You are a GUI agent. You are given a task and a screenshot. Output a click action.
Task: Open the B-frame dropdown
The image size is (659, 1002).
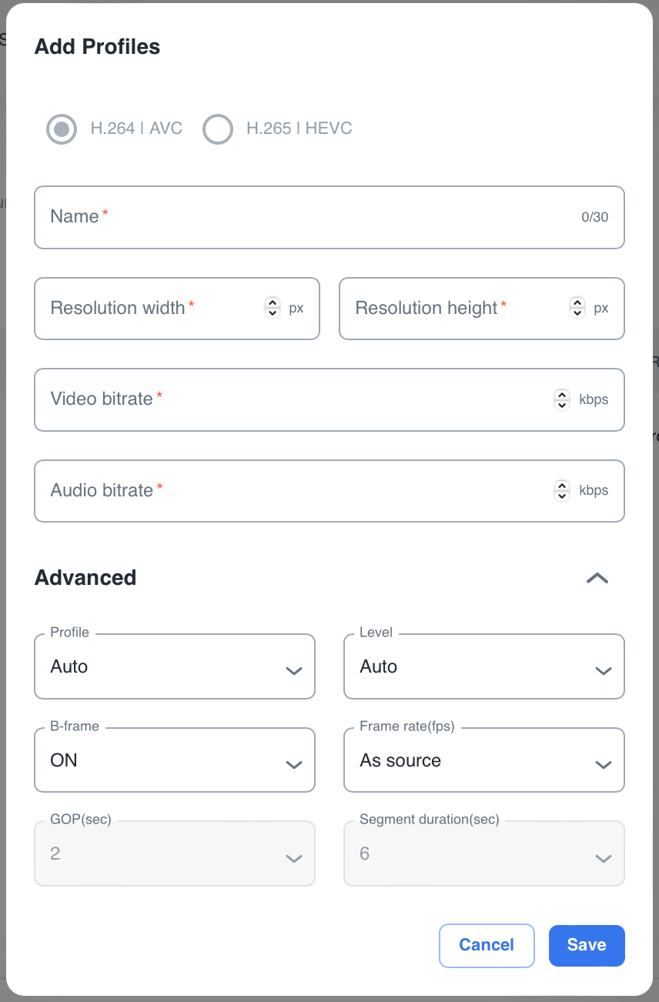coord(175,761)
